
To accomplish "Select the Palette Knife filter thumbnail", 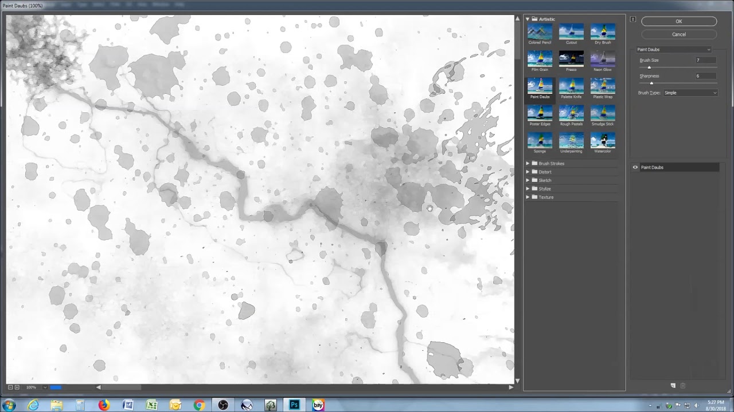I will point(571,86).
